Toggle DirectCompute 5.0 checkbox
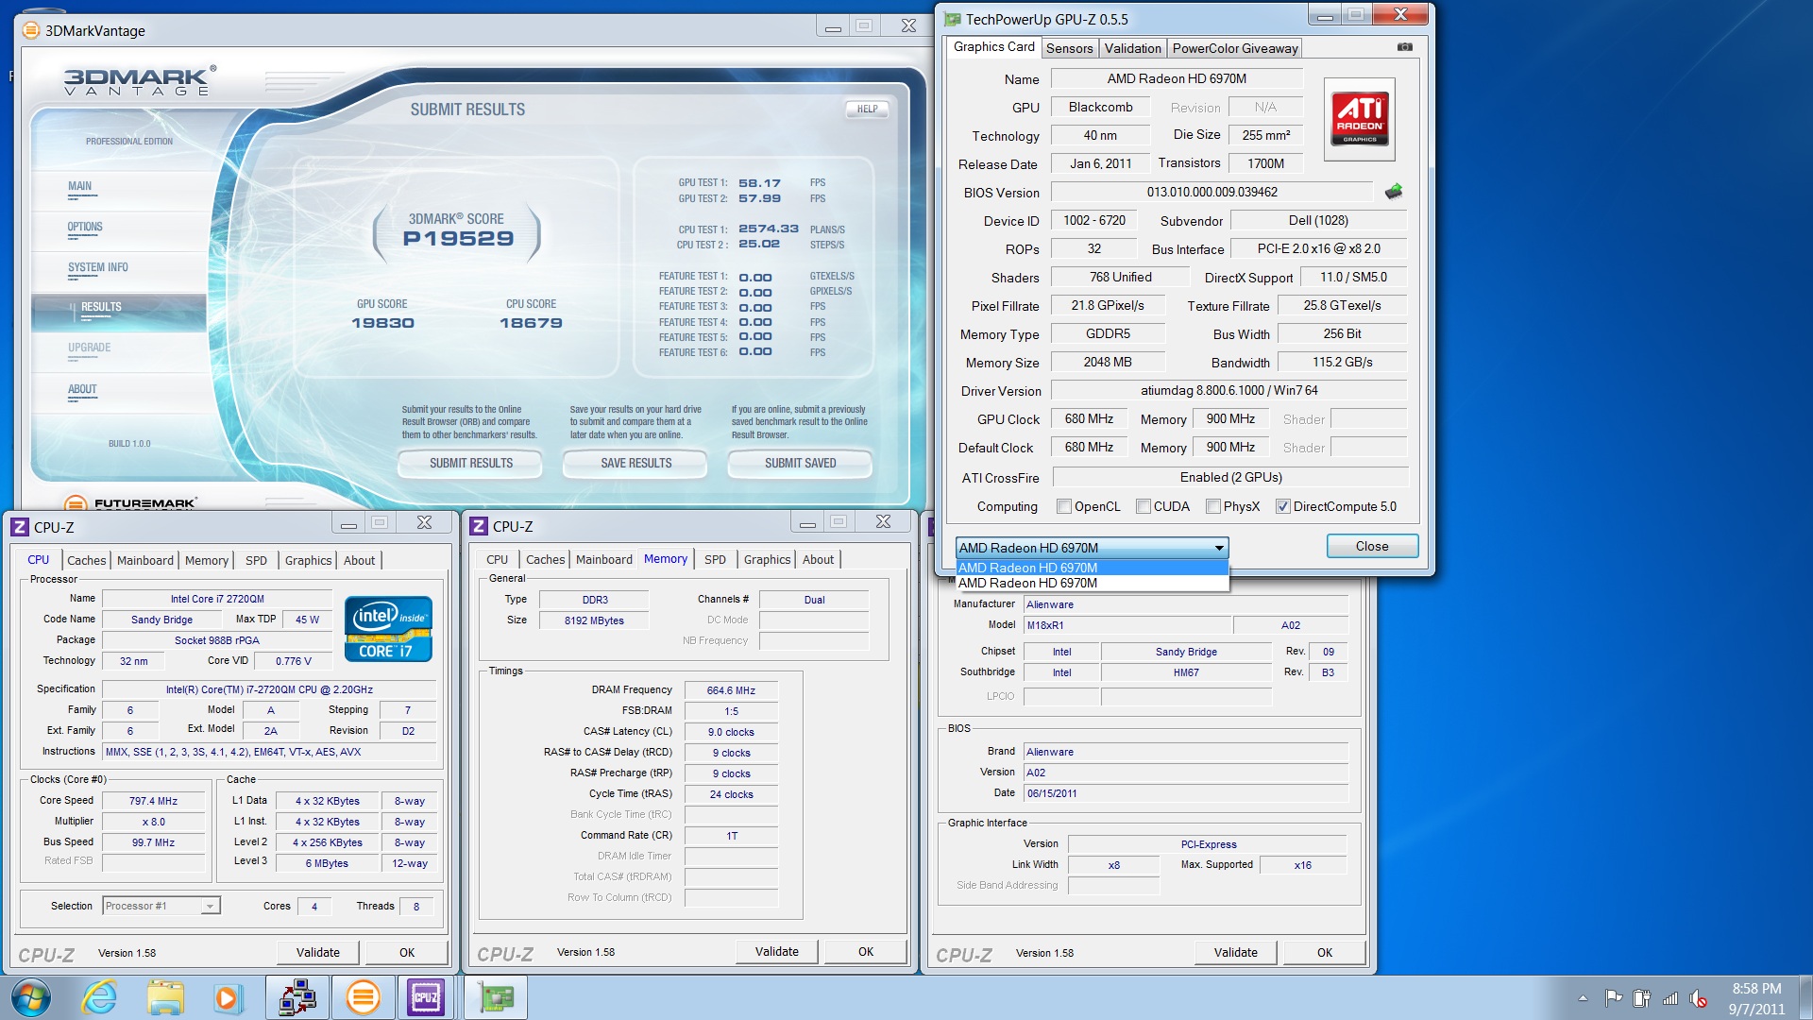Image resolution: width=1813 pixels, height=1020 pixels. pyautogui.click(x=1283, y=506)
